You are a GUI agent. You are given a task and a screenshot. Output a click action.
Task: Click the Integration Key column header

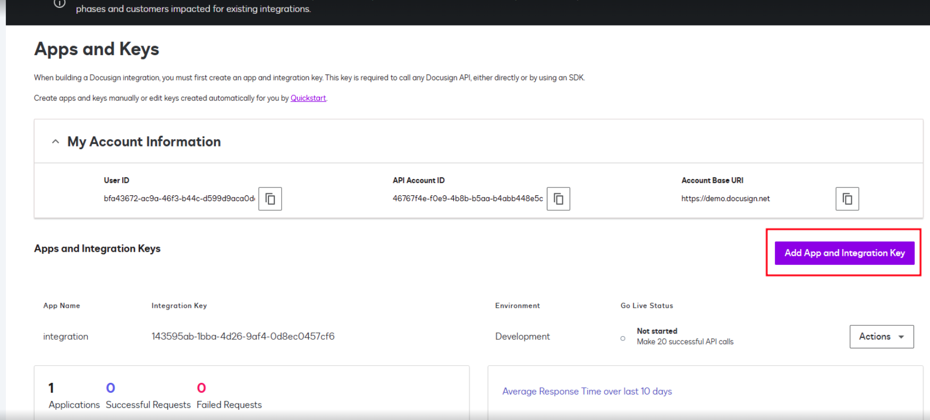(179, 306)
